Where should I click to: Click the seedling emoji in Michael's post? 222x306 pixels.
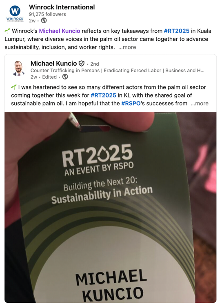14,87
